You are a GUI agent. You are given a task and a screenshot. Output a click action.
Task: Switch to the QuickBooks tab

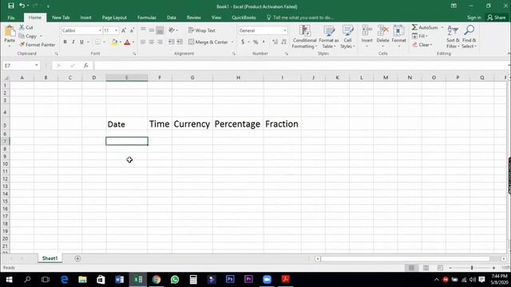click(244, 18)
